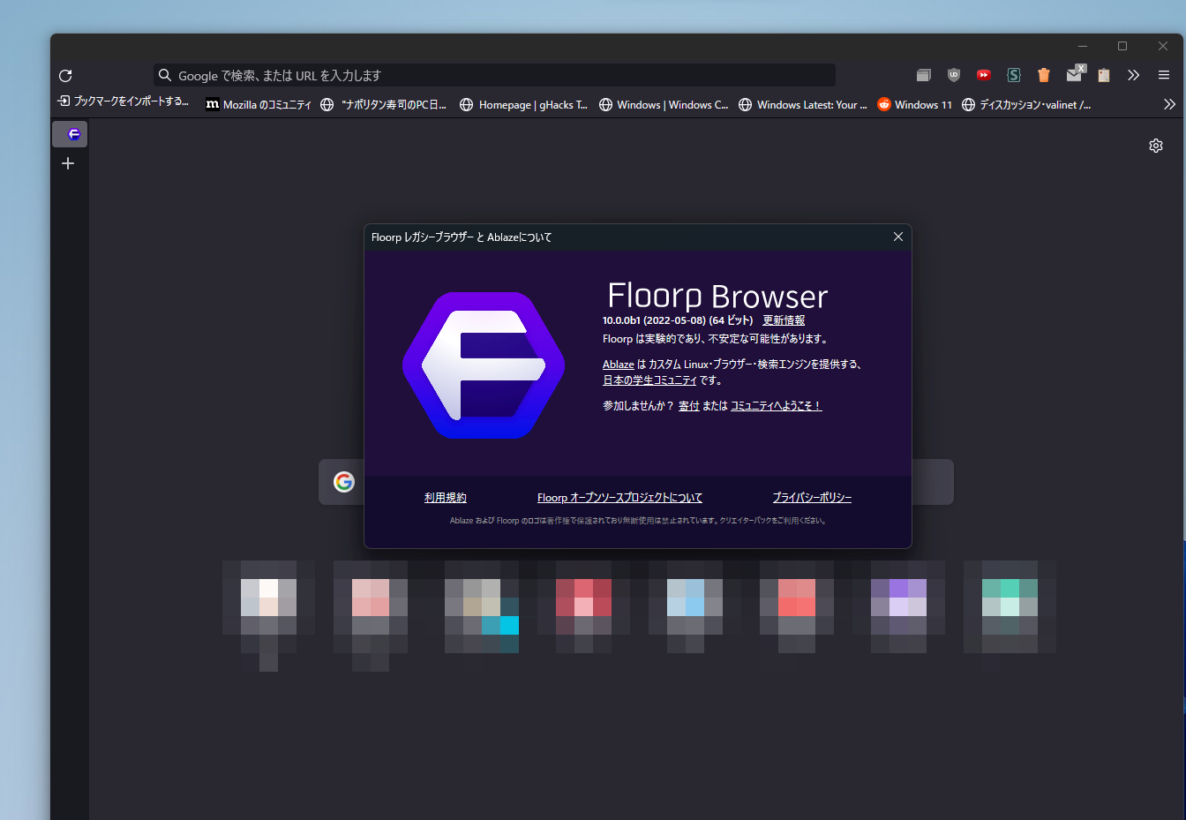
Task: Open the Stylus 'S' extension icon
Action: click(x=1014, y=75)
